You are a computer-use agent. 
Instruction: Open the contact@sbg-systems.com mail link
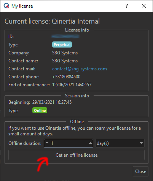80,69
